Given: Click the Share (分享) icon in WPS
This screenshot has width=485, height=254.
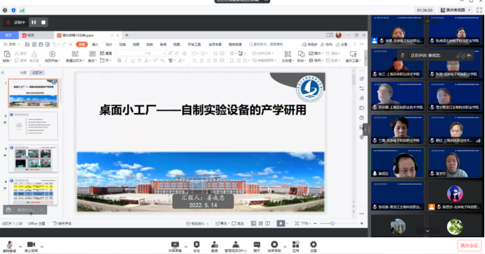Looking at the screenshot, I should pos(342,45).
